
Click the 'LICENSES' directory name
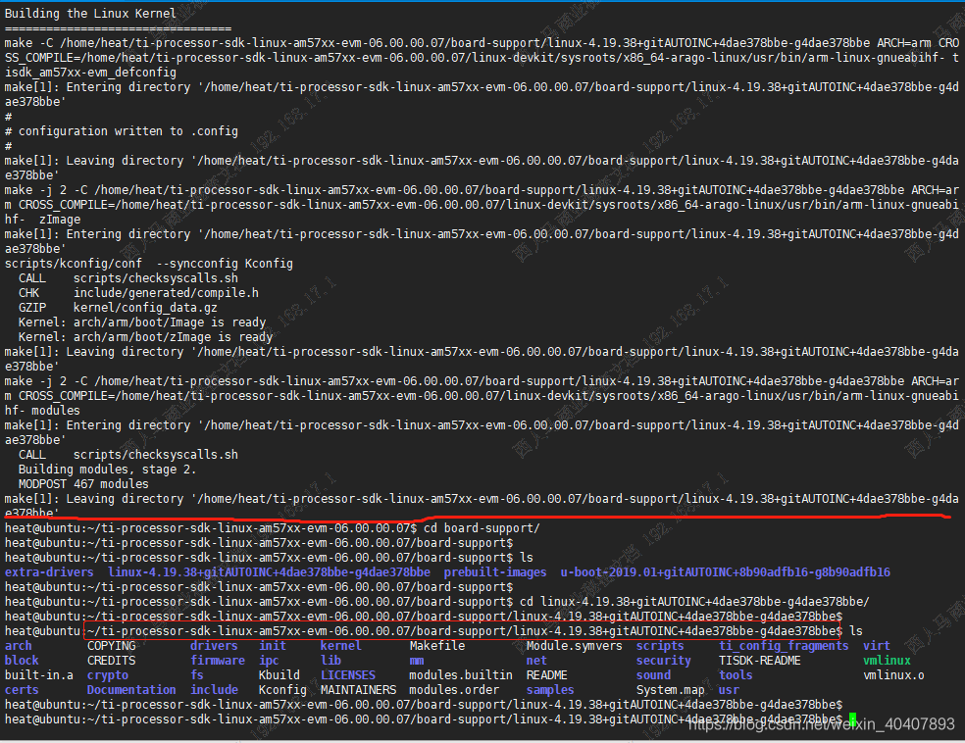point(348,675)
